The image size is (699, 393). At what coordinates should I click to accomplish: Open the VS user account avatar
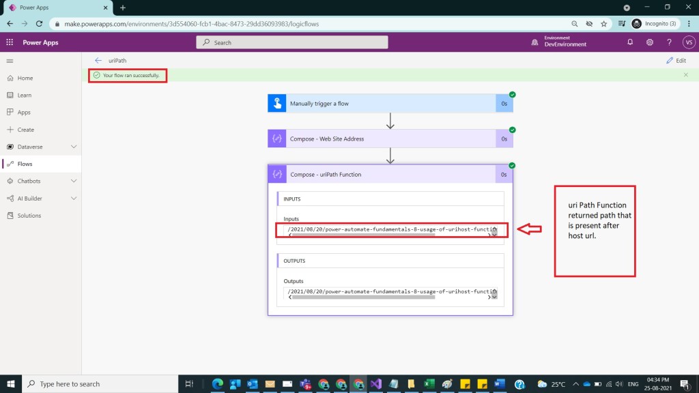click(x=688, y=42)
